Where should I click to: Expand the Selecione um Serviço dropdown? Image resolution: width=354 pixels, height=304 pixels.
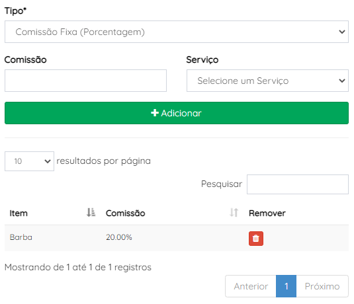(267, 81)
